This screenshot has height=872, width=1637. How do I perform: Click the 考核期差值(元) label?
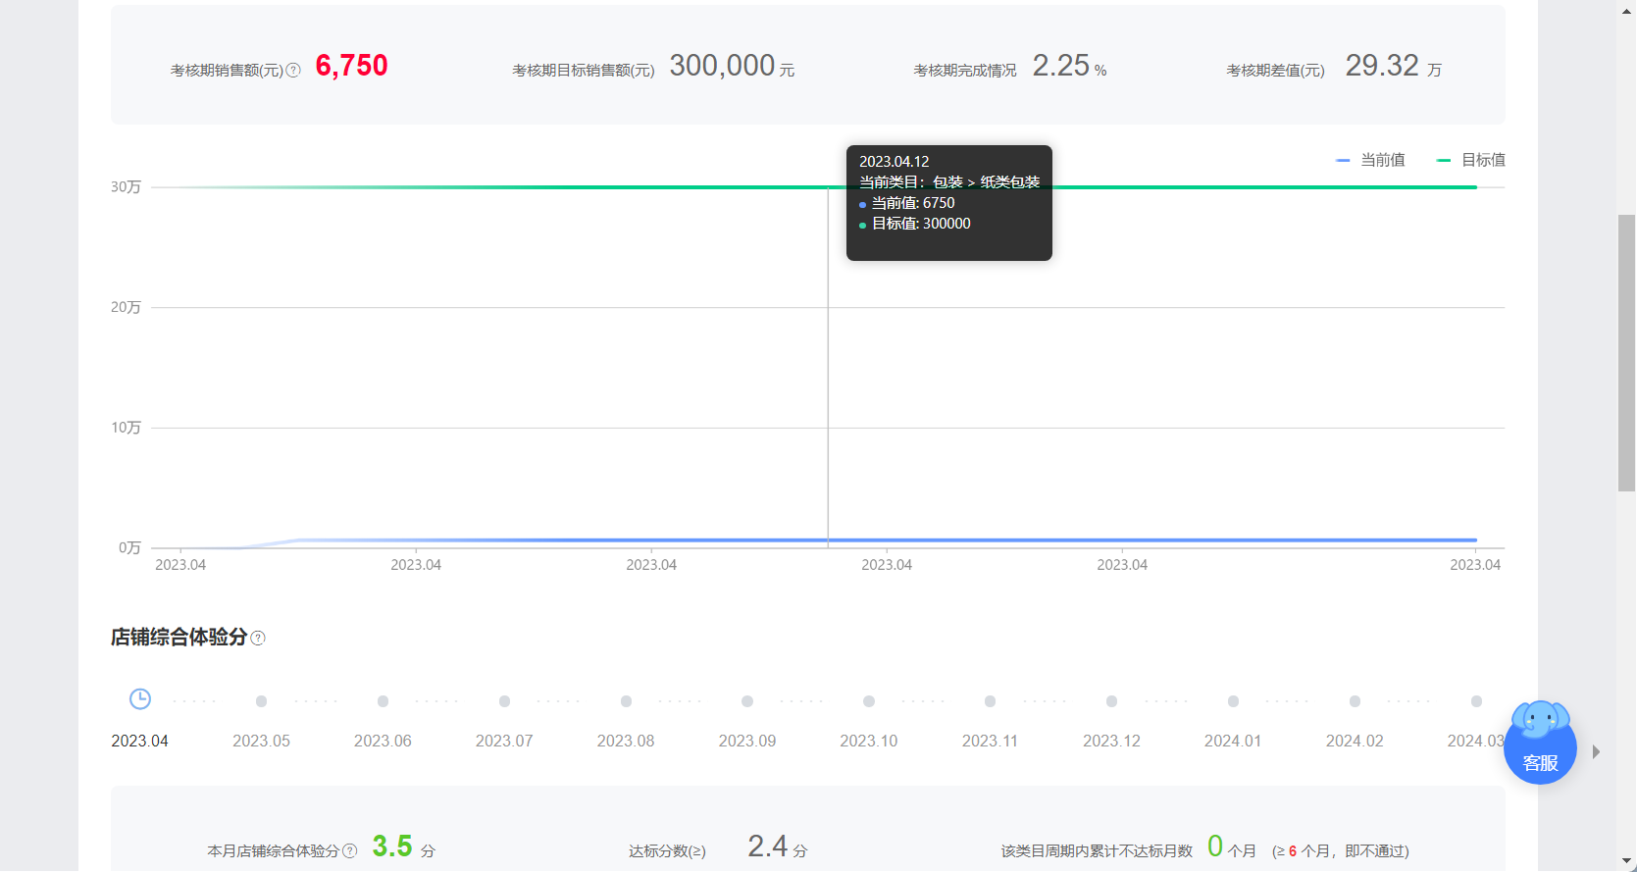(1275, 71)
